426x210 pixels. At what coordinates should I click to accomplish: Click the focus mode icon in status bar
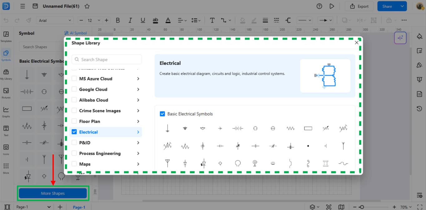click(x=329, y=207)
